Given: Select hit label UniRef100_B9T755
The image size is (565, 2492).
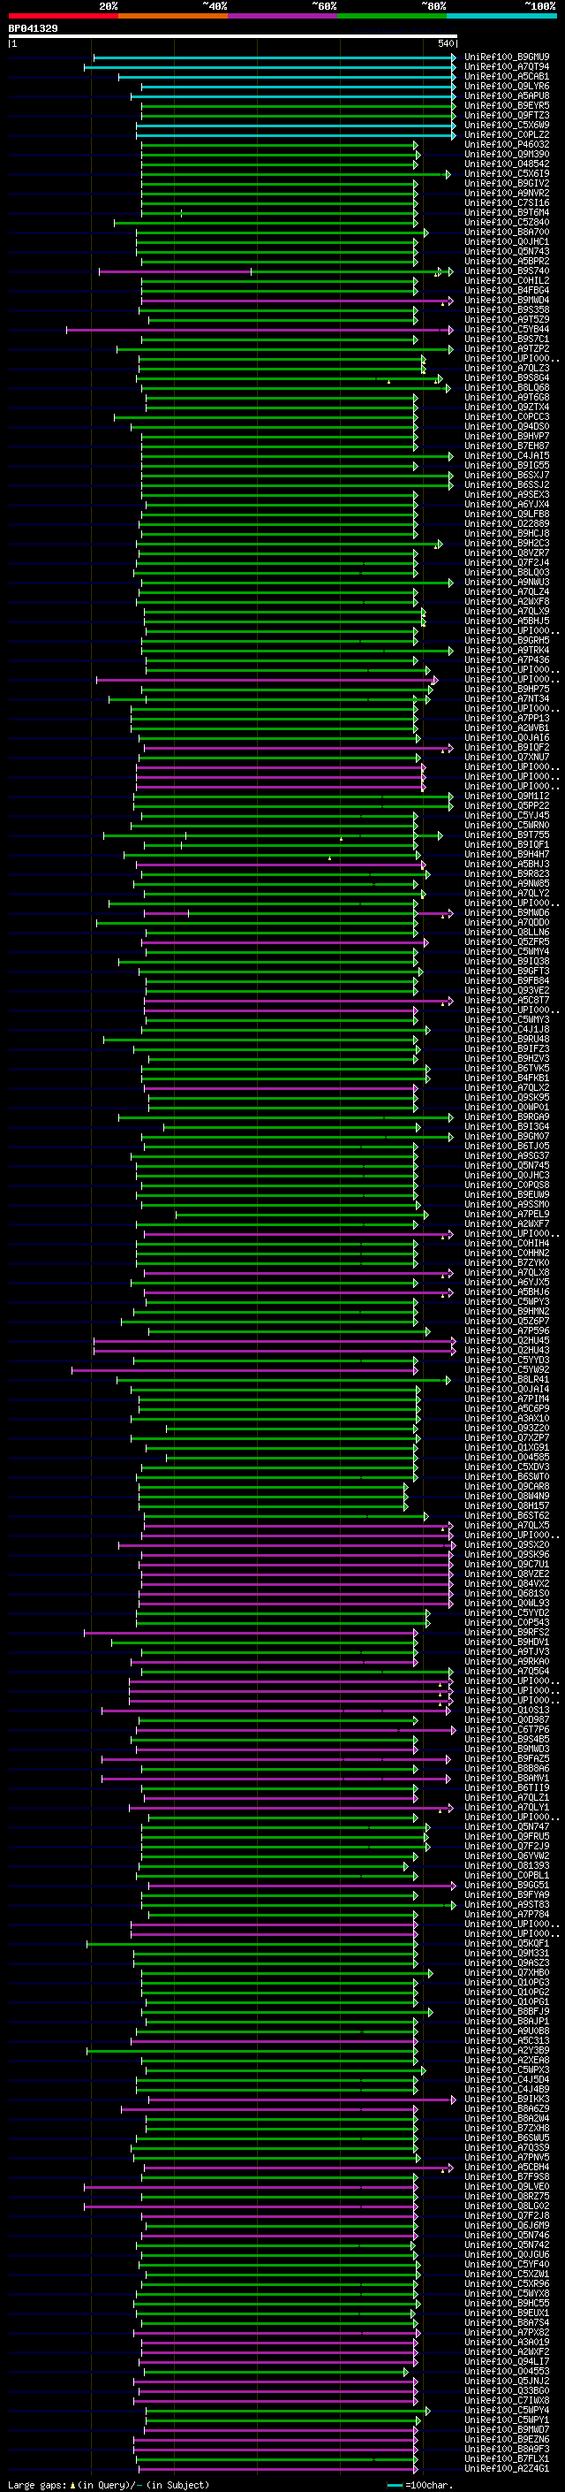Looking at the screenshot, I should point(507,834).
